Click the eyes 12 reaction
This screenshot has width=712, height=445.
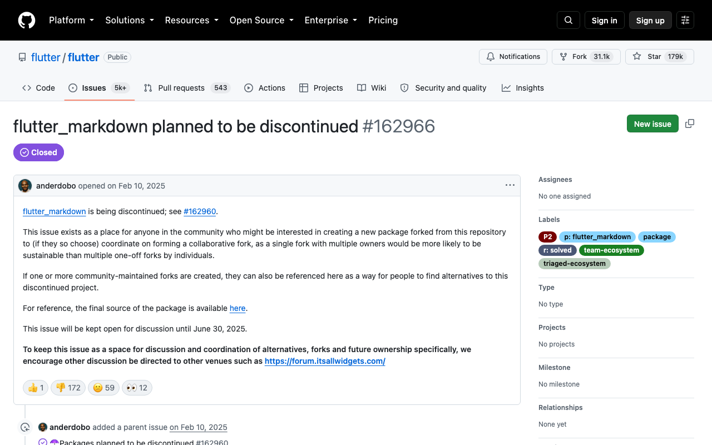coord(137,388)
